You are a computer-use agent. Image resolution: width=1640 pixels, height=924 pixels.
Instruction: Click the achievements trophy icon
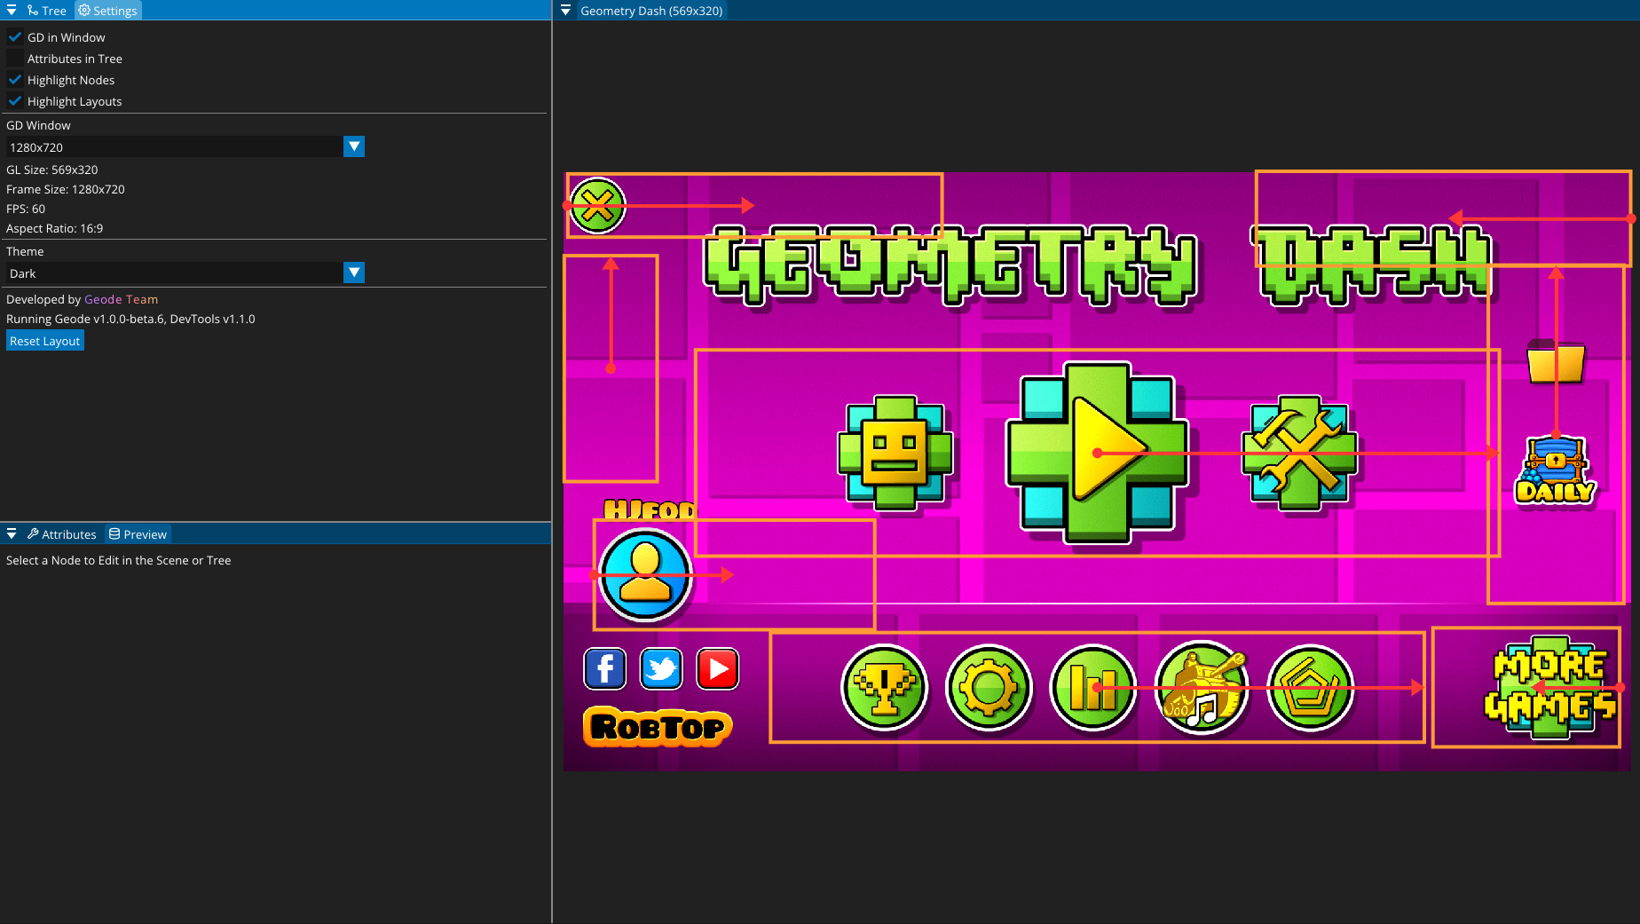pos(885,688)
